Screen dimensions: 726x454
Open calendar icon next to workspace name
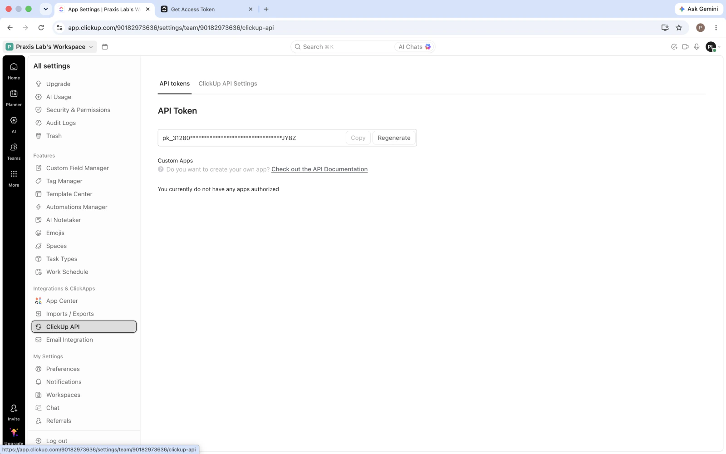point(105,47)
